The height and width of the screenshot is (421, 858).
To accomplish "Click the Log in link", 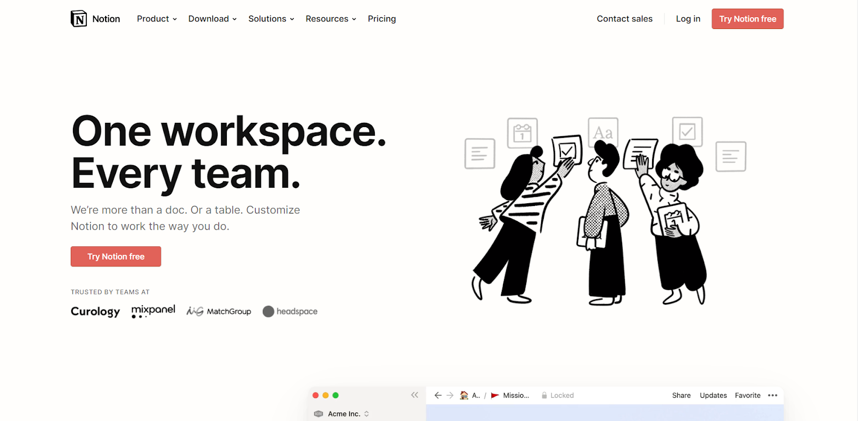I will pos(688,19).
